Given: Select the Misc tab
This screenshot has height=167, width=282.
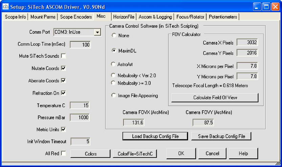Looking at the screenshot, I should [x=101, y=16].
